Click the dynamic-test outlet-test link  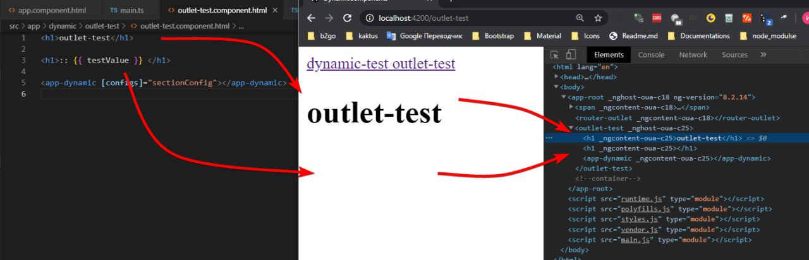click(380, 64)
